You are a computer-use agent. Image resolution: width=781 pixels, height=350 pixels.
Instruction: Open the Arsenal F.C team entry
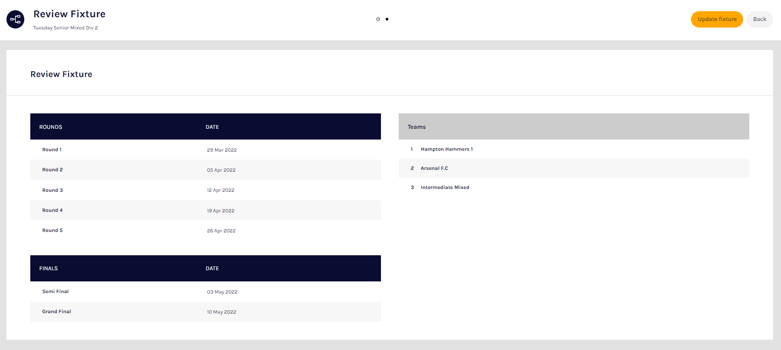pyautogui.click(x=434, y=168)
